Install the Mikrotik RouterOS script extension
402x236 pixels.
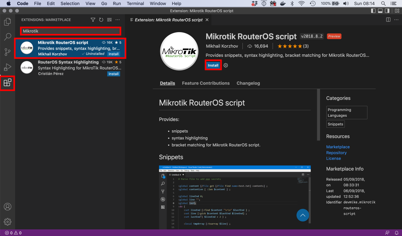point(213,65)
